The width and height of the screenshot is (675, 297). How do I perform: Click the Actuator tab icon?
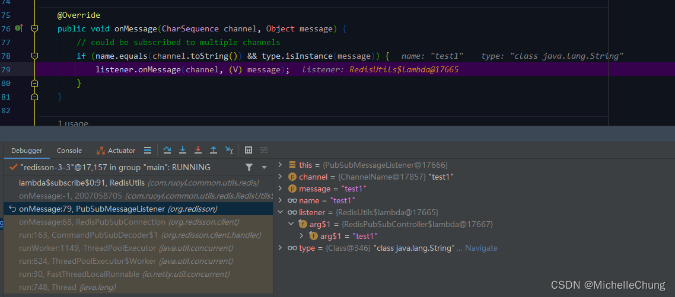coord(101,151)
